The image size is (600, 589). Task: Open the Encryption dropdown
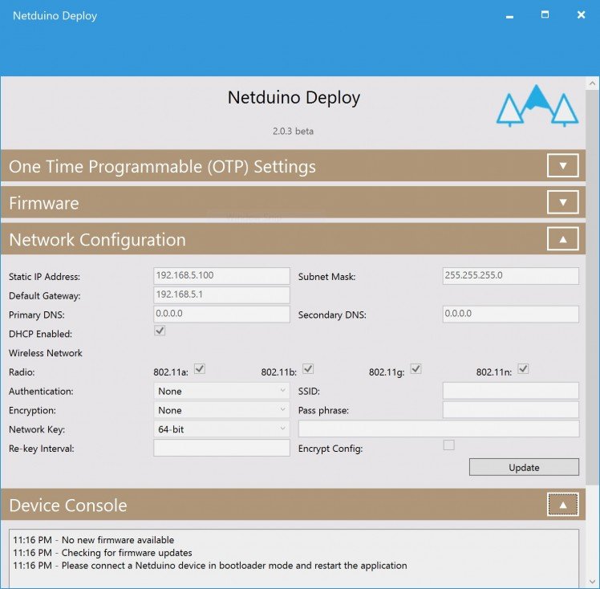pos(221,410)
